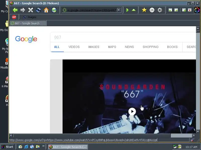Screen dimensions: 201x150
Task: Open bookmarks with the star icon
Action: click(x=144, y=10)
